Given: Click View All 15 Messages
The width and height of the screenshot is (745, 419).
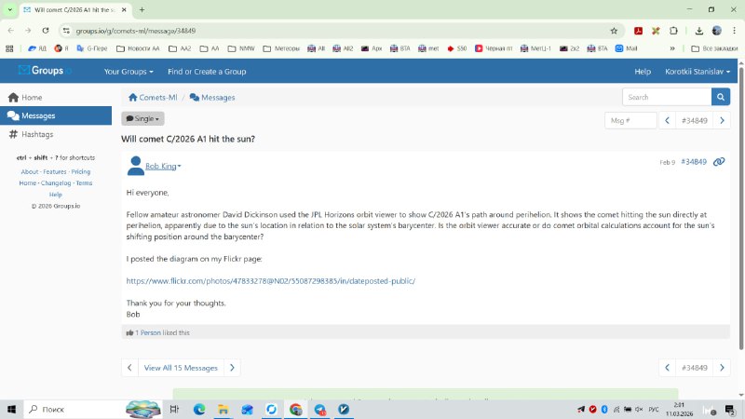Looking at the screenshot, I should pos(181,368).
